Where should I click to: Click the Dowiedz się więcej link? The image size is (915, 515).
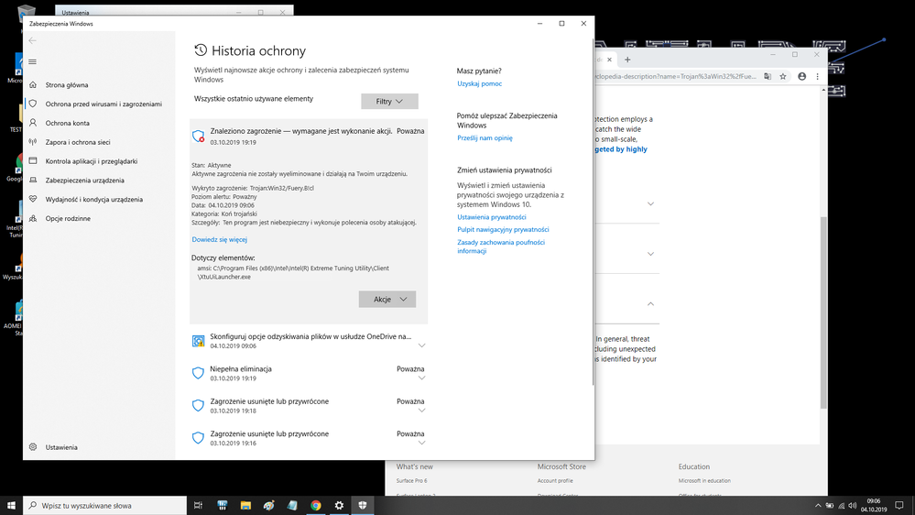pyautogui.click(x=220, y=239)
